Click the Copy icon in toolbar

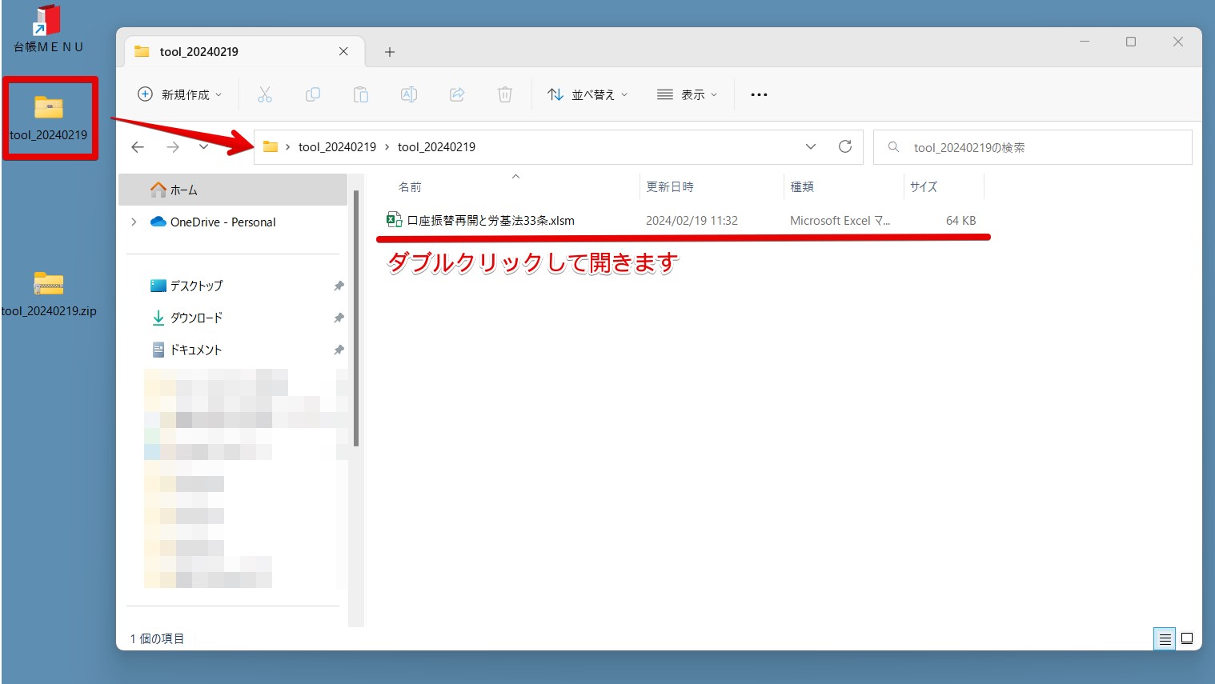313,94
